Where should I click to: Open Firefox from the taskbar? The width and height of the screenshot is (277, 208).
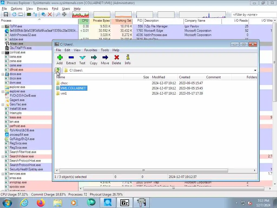point(41,203)
